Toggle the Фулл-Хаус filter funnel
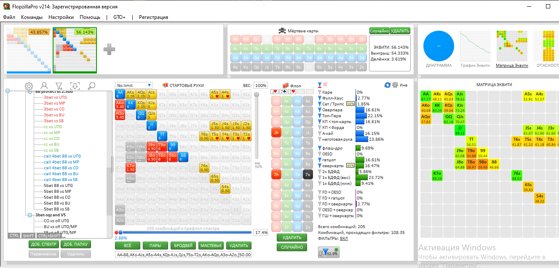The width and height of the screenshot is (559, 268). point(320,98)
